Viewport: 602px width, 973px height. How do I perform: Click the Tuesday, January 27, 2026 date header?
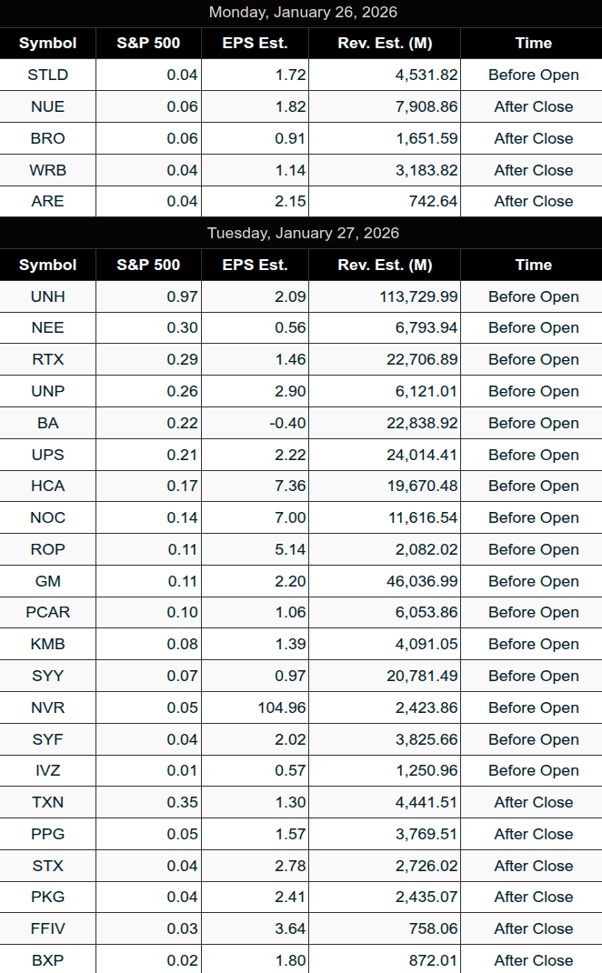click(303, 233)
